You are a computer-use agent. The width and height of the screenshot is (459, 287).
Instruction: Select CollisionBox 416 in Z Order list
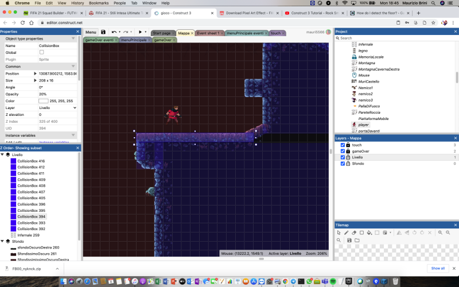coord(31,161)
